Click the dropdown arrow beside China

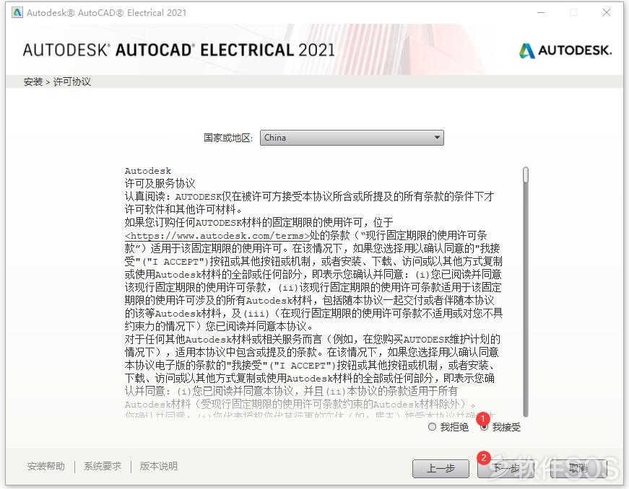click(x=437, y=138)
